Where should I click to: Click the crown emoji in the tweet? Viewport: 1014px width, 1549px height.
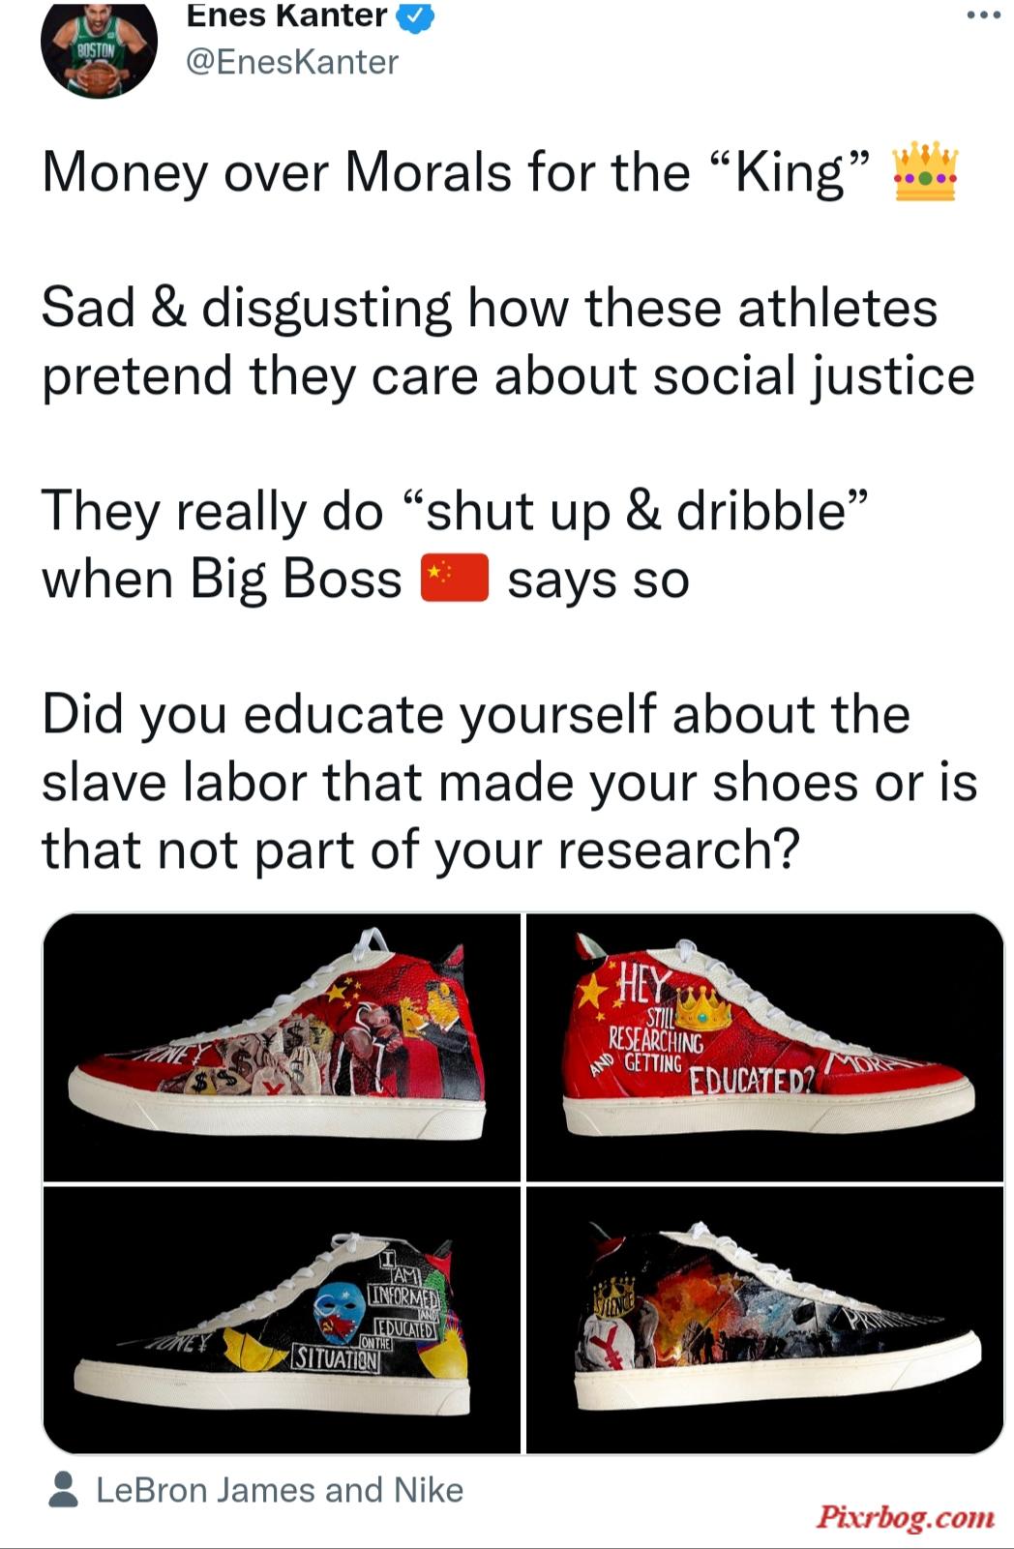pos(926,171)
